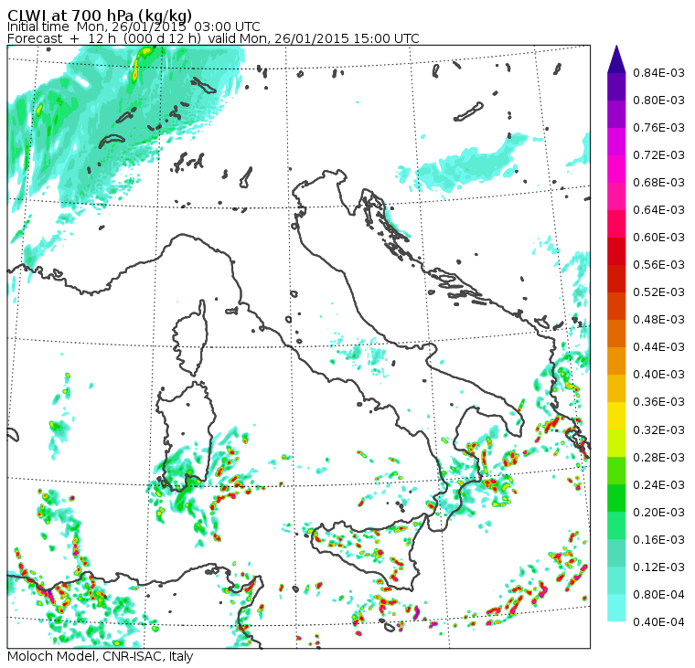
Task: Click the 0.60E-03 colorbar label
Action: click(x=658, y=238)
